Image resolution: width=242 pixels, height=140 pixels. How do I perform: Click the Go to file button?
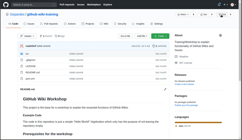[x=125, y=36]
